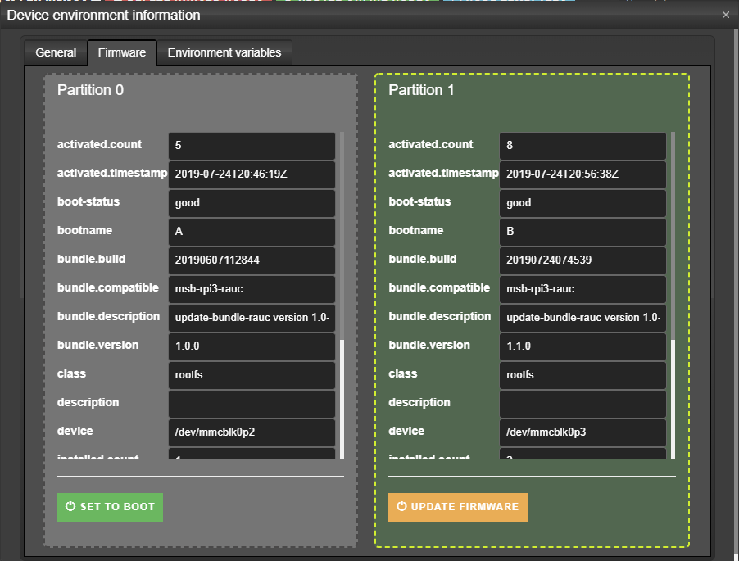This screenshot has height=561, width=739.
Task: Click the Partition 1 scrollbar thumb
Action: (x=673, y=399)
